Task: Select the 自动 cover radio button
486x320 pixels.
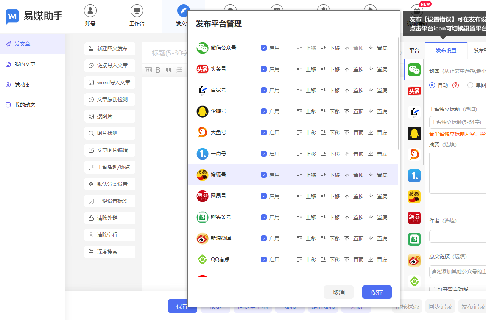Action: [432, 85]
